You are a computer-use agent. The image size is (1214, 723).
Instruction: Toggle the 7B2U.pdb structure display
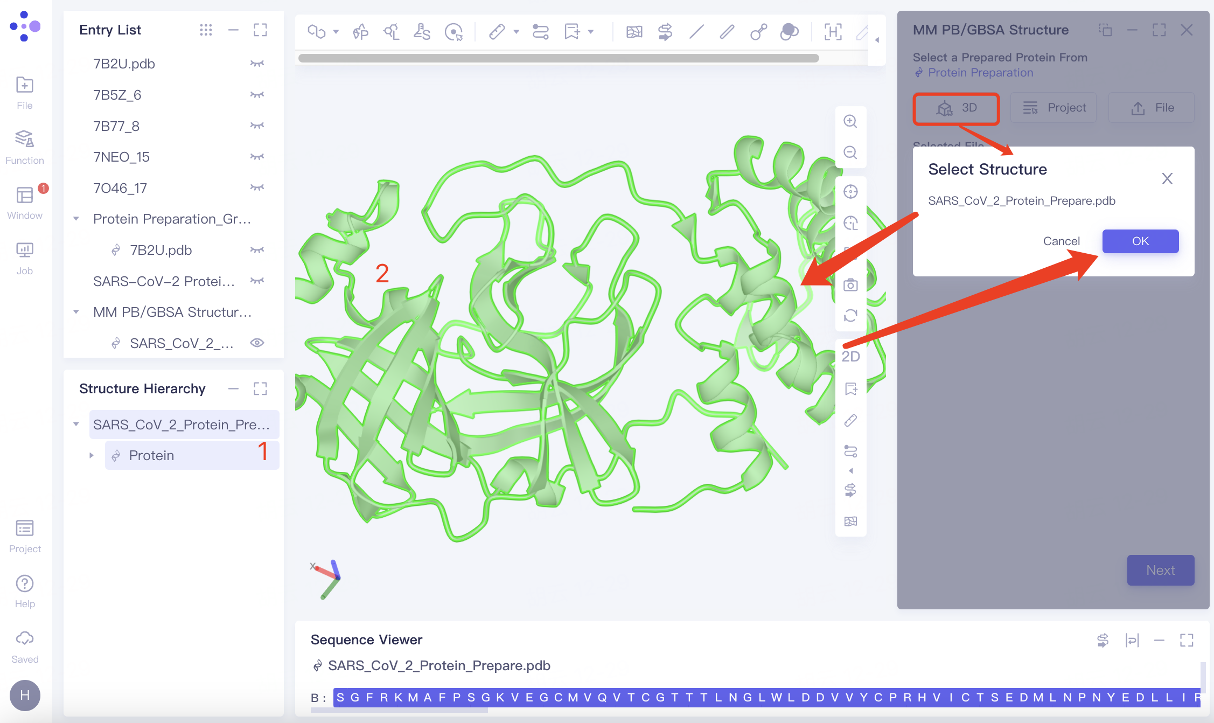coord(257,63)
